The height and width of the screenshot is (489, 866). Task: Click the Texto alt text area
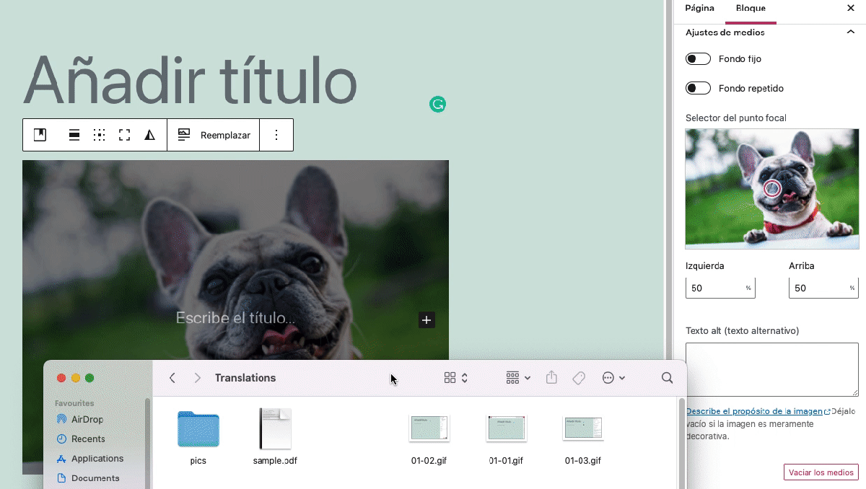pos(771,369)
